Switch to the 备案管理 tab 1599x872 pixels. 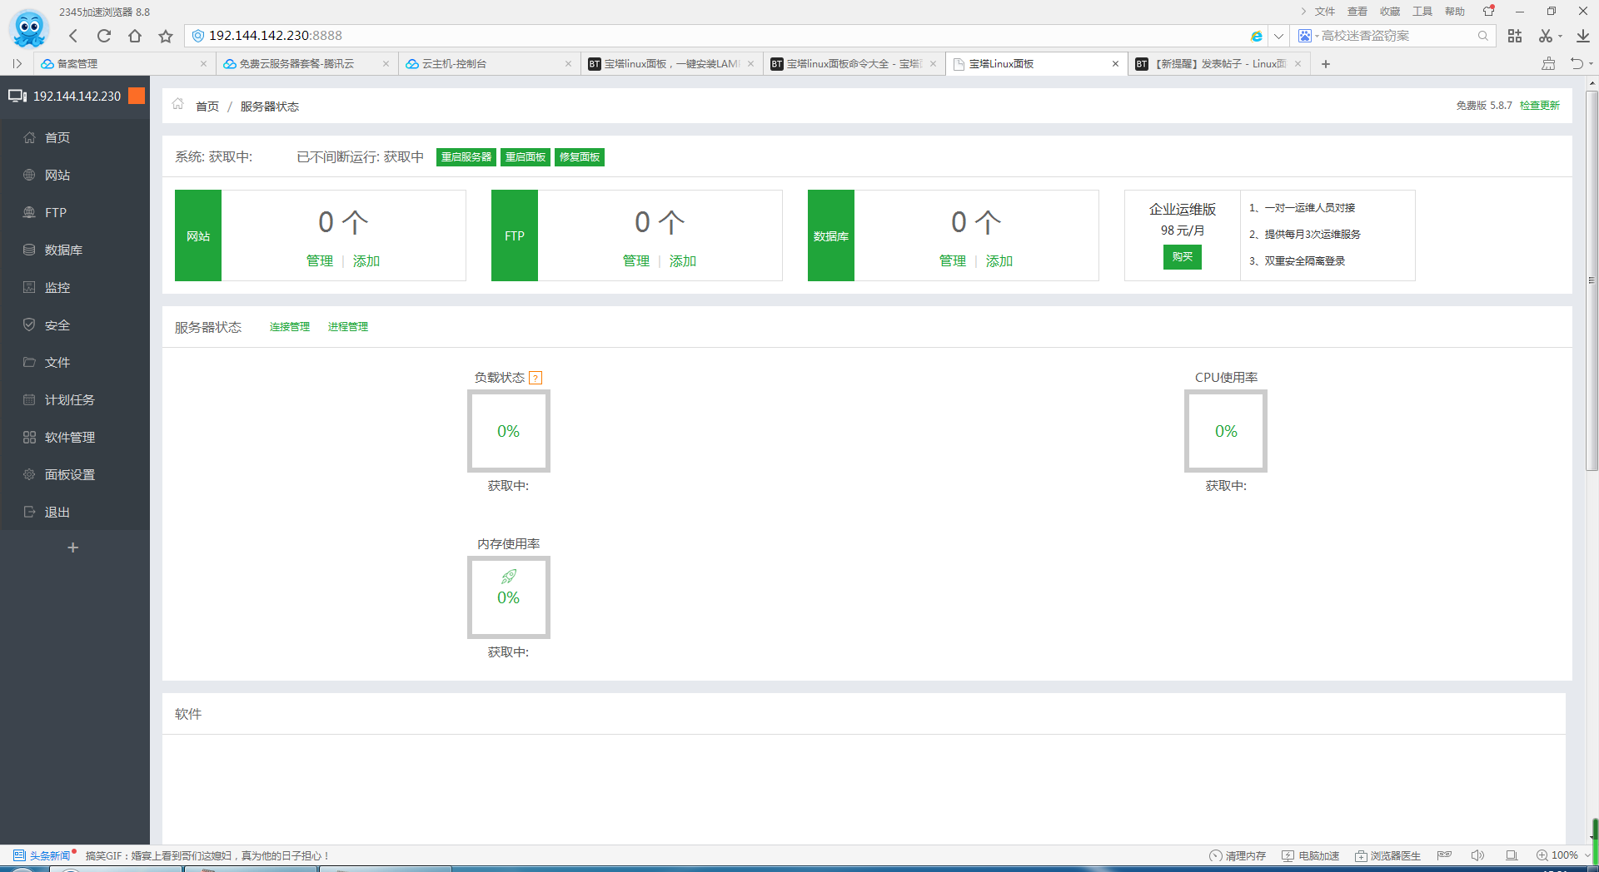(124, 64)
